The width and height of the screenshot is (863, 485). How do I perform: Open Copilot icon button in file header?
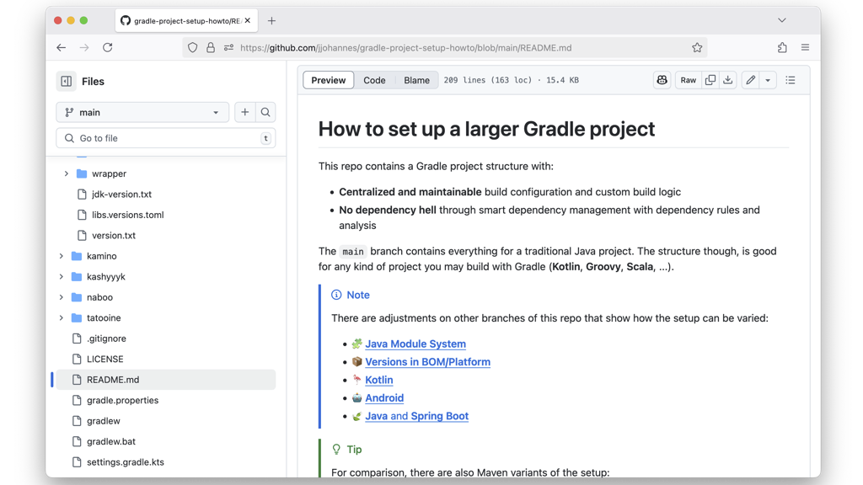(x=662, y=80)
